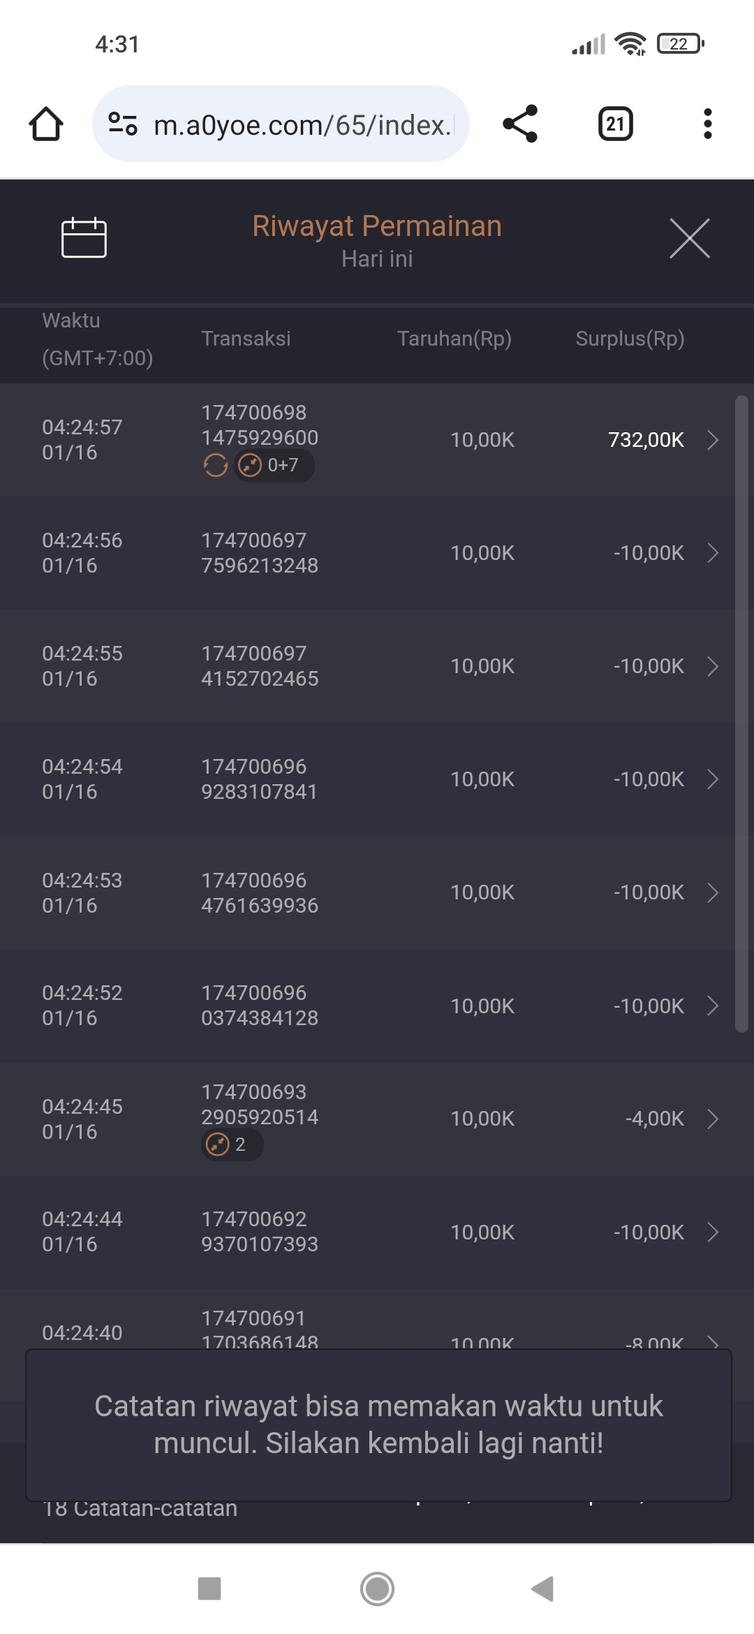Viewport: 754px width, 1634px height.
Task: Expand details for the 732,00K surplus record
Action: coord(712,440)
